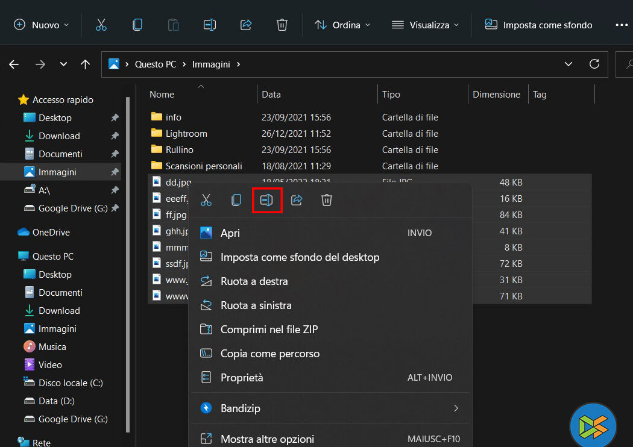
Task: Open Disco locale (C:) in sidebar
Action: (x=71, y=383)
